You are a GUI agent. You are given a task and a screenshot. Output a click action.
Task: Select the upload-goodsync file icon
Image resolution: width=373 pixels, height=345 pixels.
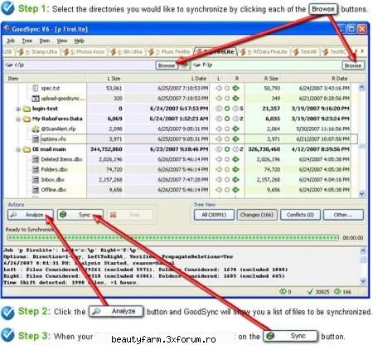[x=36, y=99]
